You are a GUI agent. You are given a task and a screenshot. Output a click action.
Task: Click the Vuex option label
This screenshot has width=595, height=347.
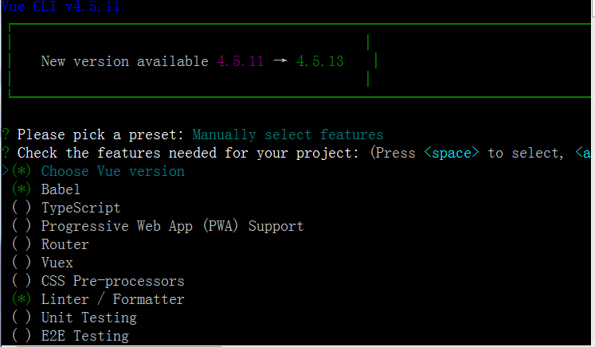[x=57, y=263]
